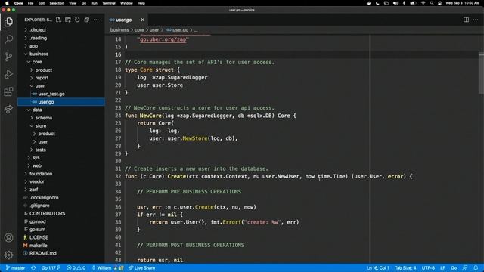
Task: Open notifications bell in status bar
Action: coord(476,268)
